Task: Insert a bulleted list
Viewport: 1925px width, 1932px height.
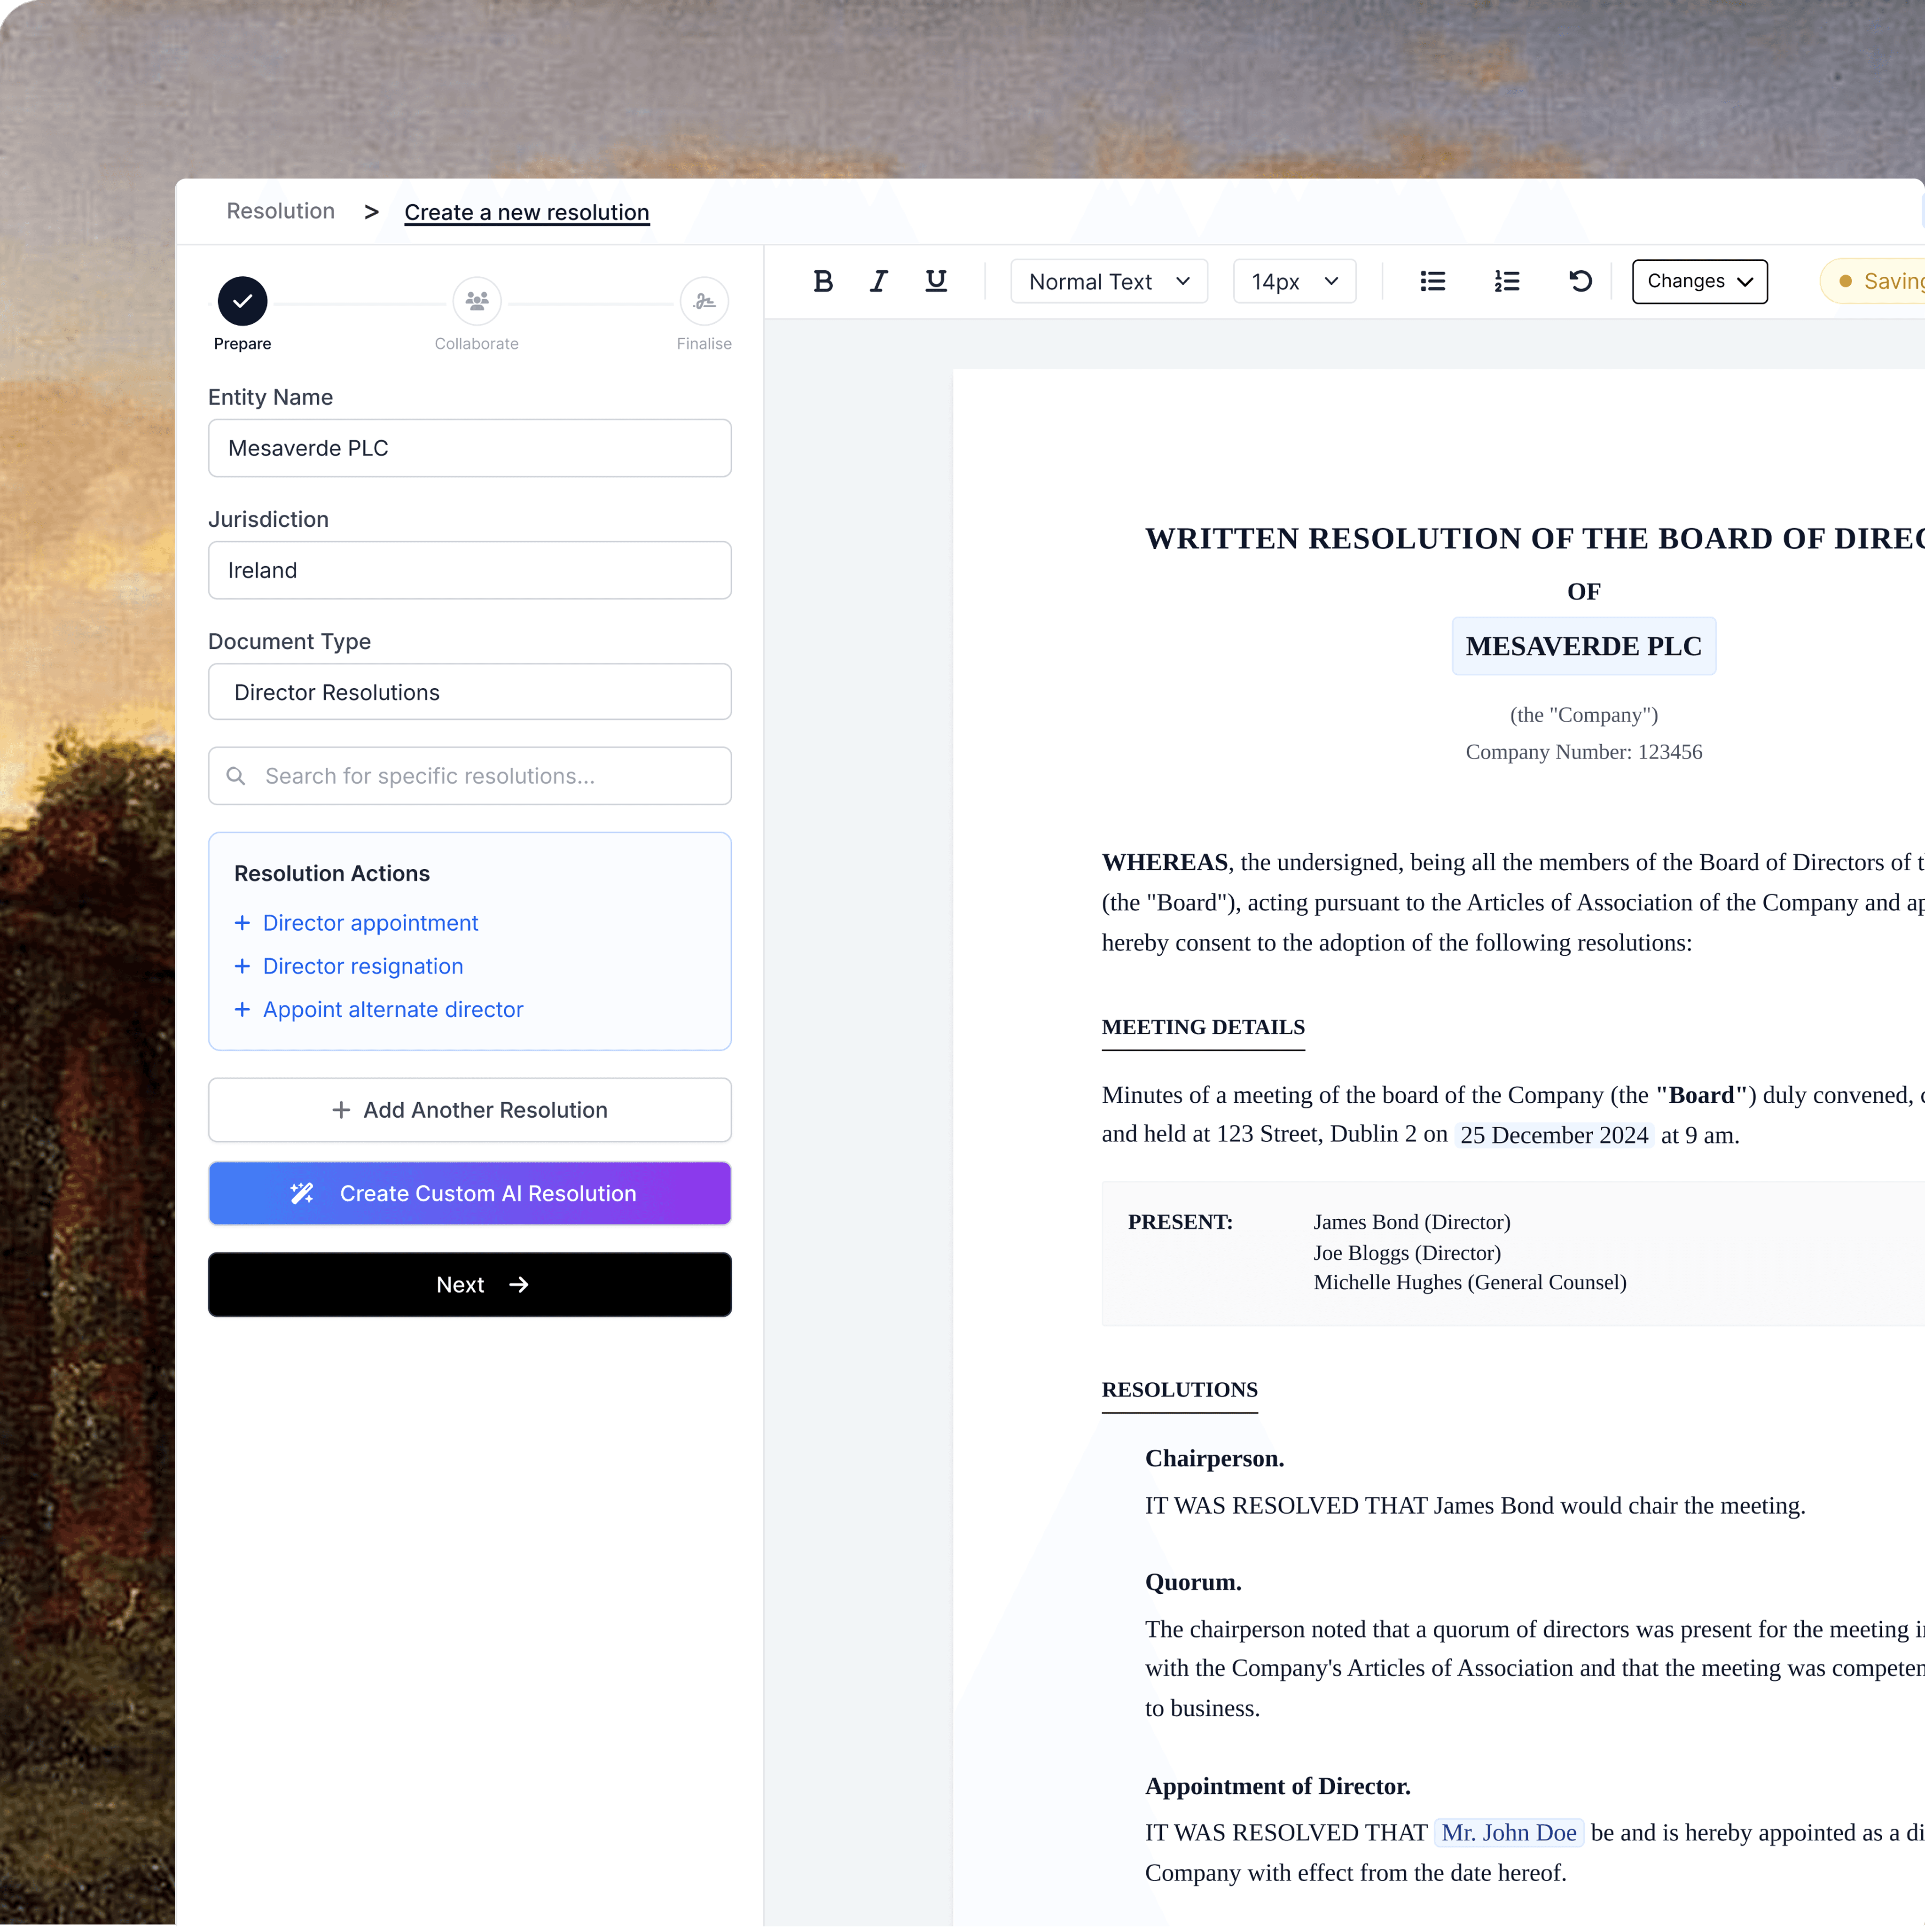Action: pyautogui.click(x=1433, y=281)
